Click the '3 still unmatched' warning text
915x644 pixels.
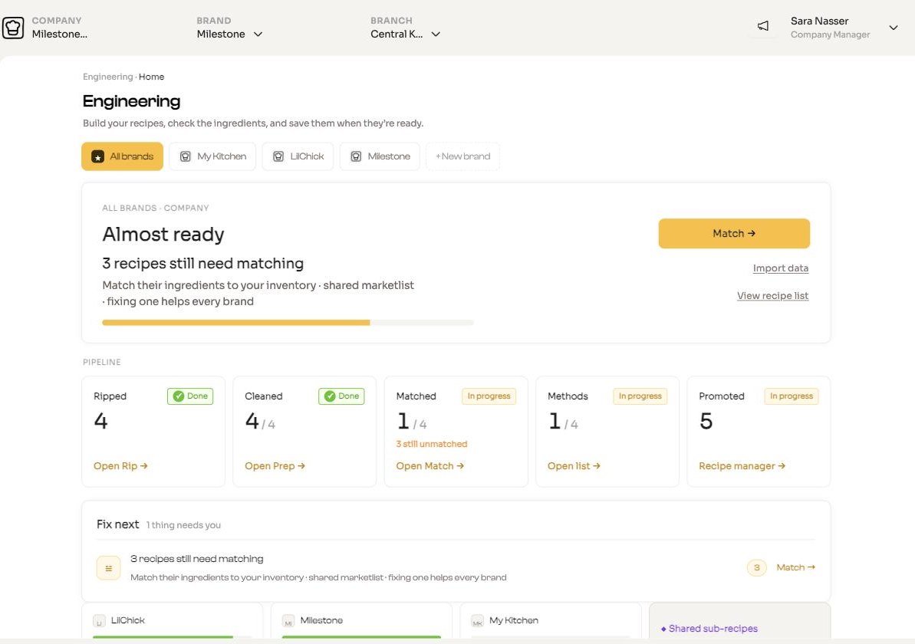(x=432, y=444)
